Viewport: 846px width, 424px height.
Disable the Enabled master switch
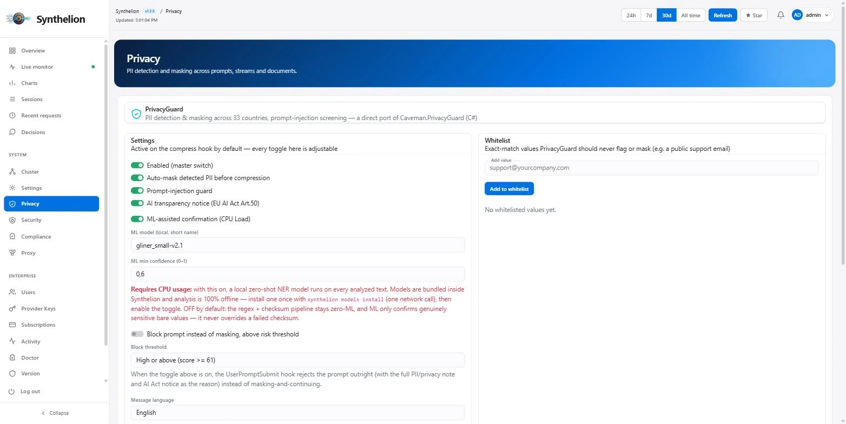click(x=137, y=165)
